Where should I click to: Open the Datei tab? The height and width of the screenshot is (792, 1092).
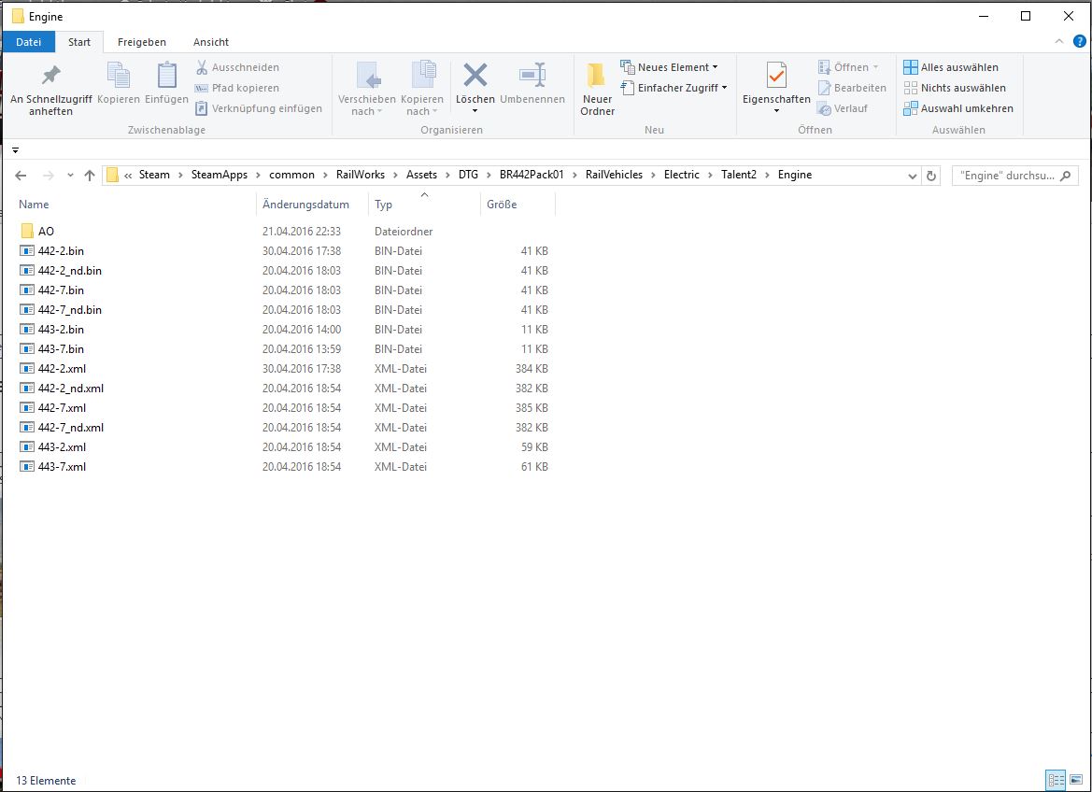pyautogui.click(x=29, y=42)
